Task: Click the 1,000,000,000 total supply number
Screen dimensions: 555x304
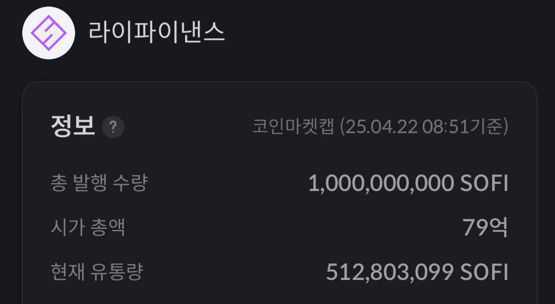Action: (381, 184)
